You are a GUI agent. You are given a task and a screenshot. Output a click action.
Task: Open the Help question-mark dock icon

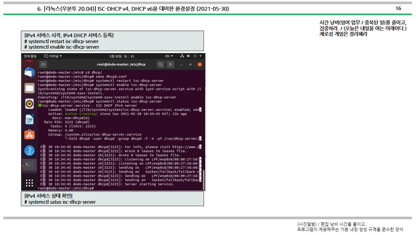click(x=29, y=150)
